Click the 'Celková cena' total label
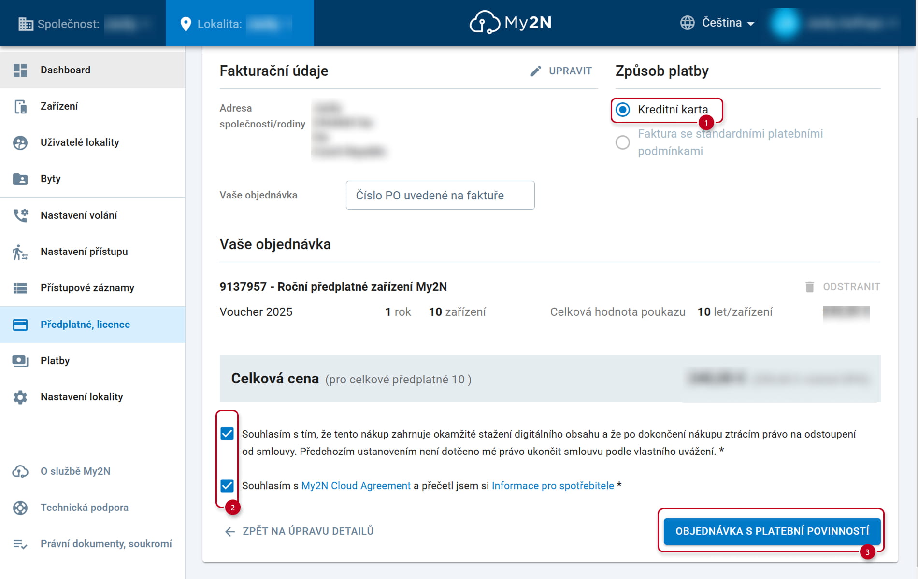The image size is (918, 579). point(275,379)
